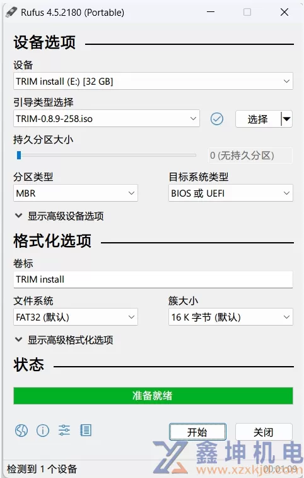Show the log icon
304x478 pixels.
85,431
